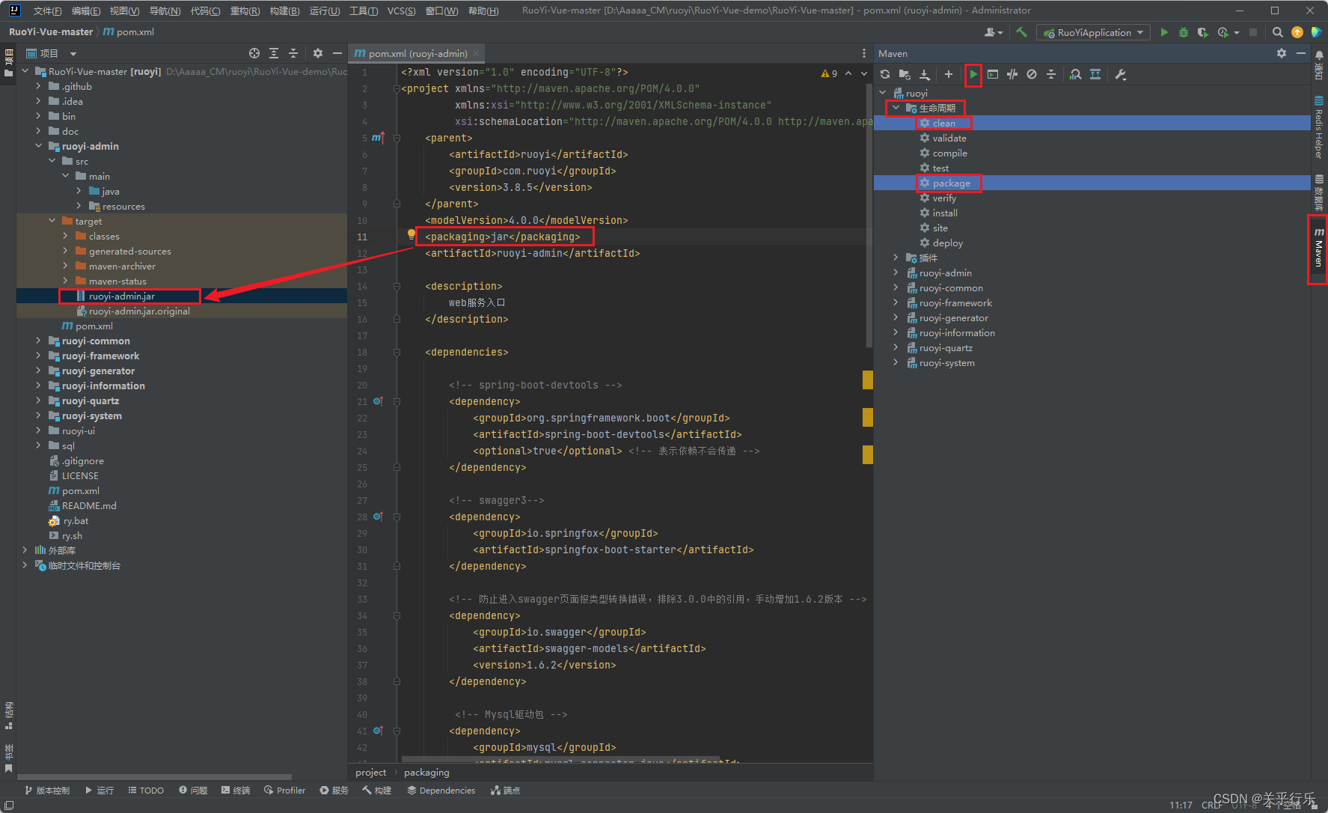The height and width of the screenshot is (813, 1328).
Task: Open the Refactor menu
Action: point(245,10)
